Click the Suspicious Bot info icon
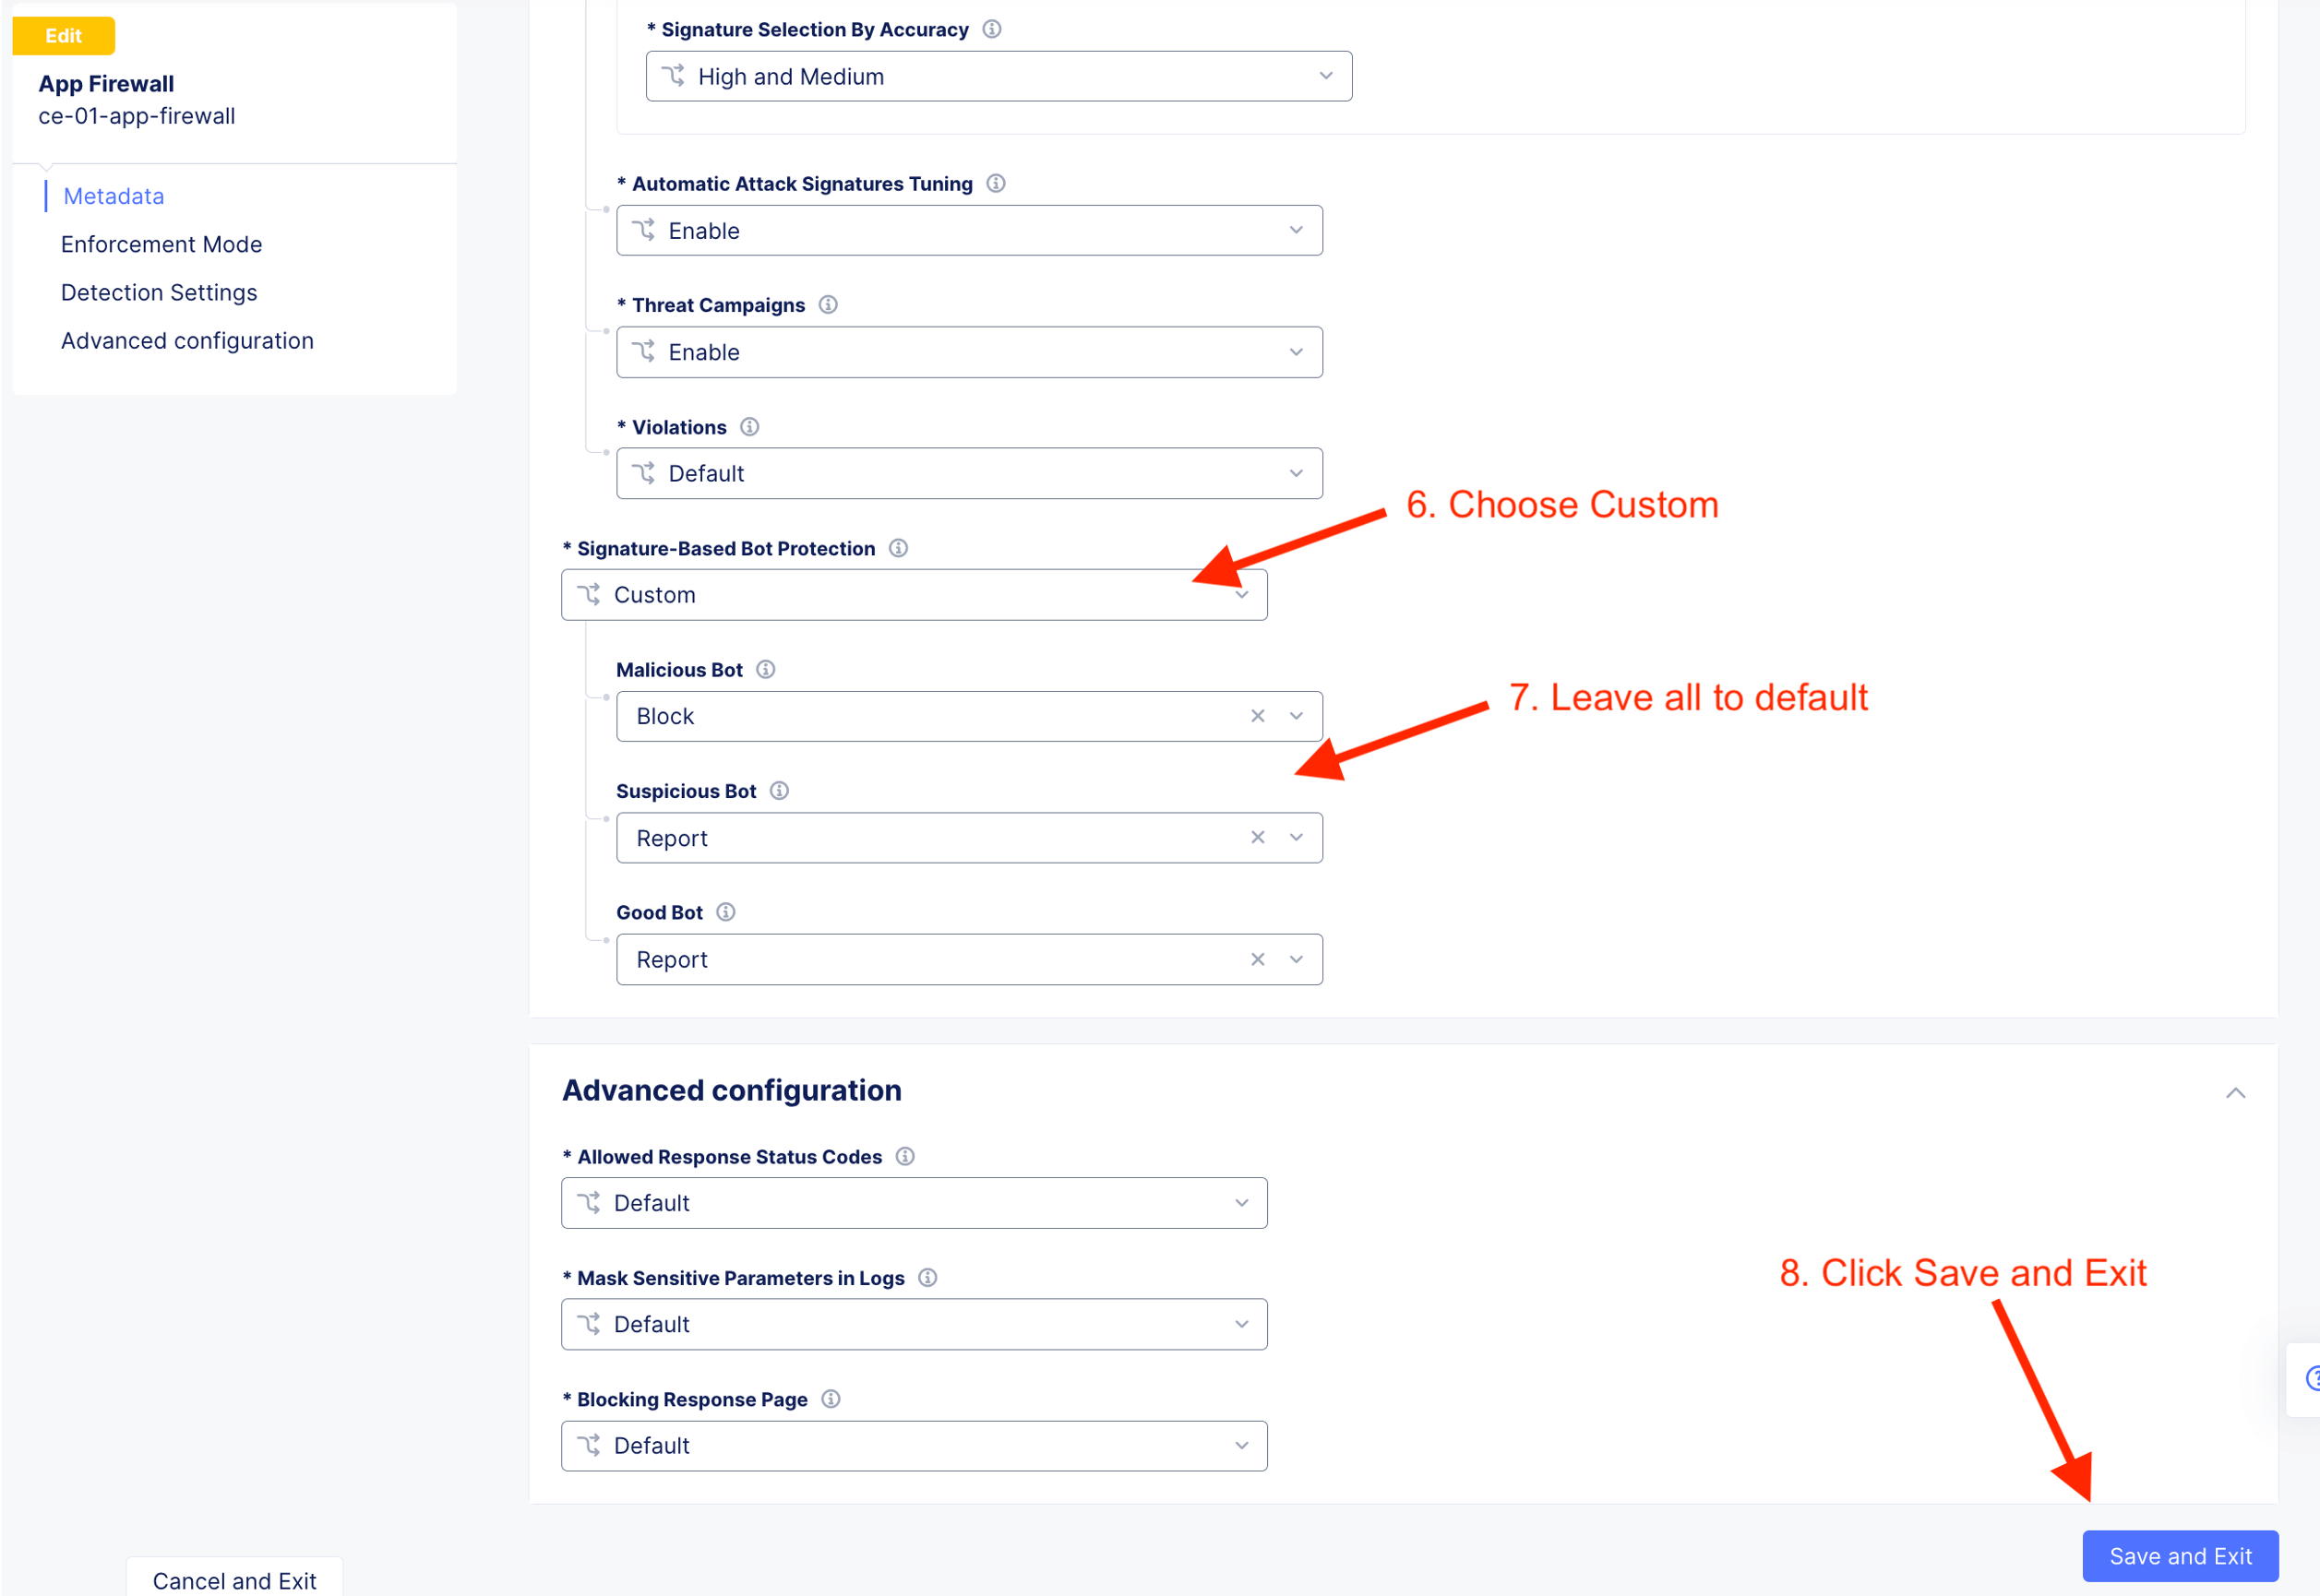The height and width of the screenshot is (1596, 2320). [x=779, y=791]
